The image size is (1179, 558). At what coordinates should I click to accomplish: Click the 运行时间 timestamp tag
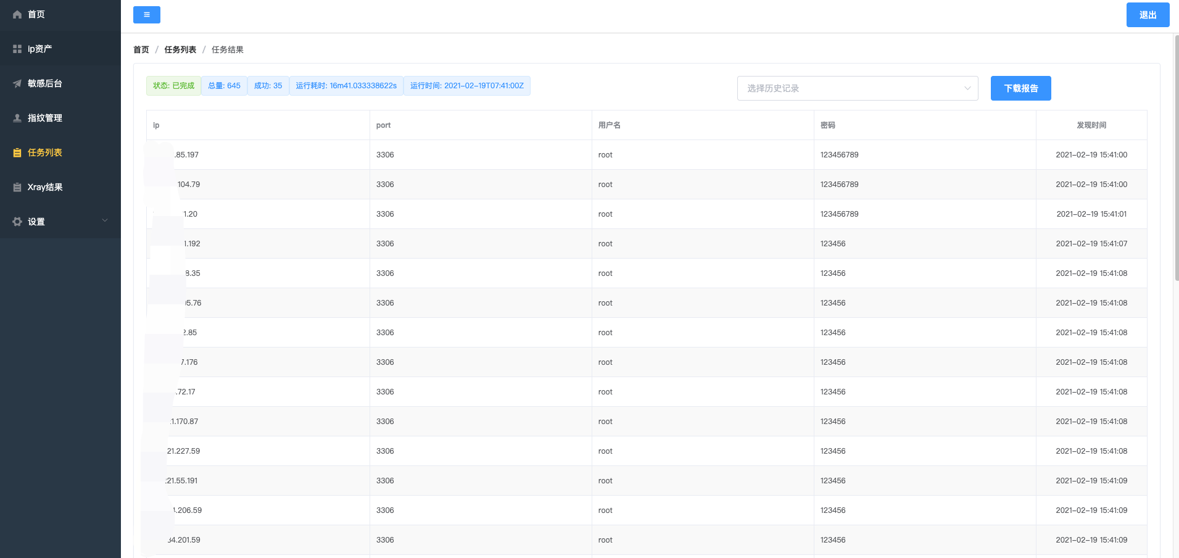467,86
